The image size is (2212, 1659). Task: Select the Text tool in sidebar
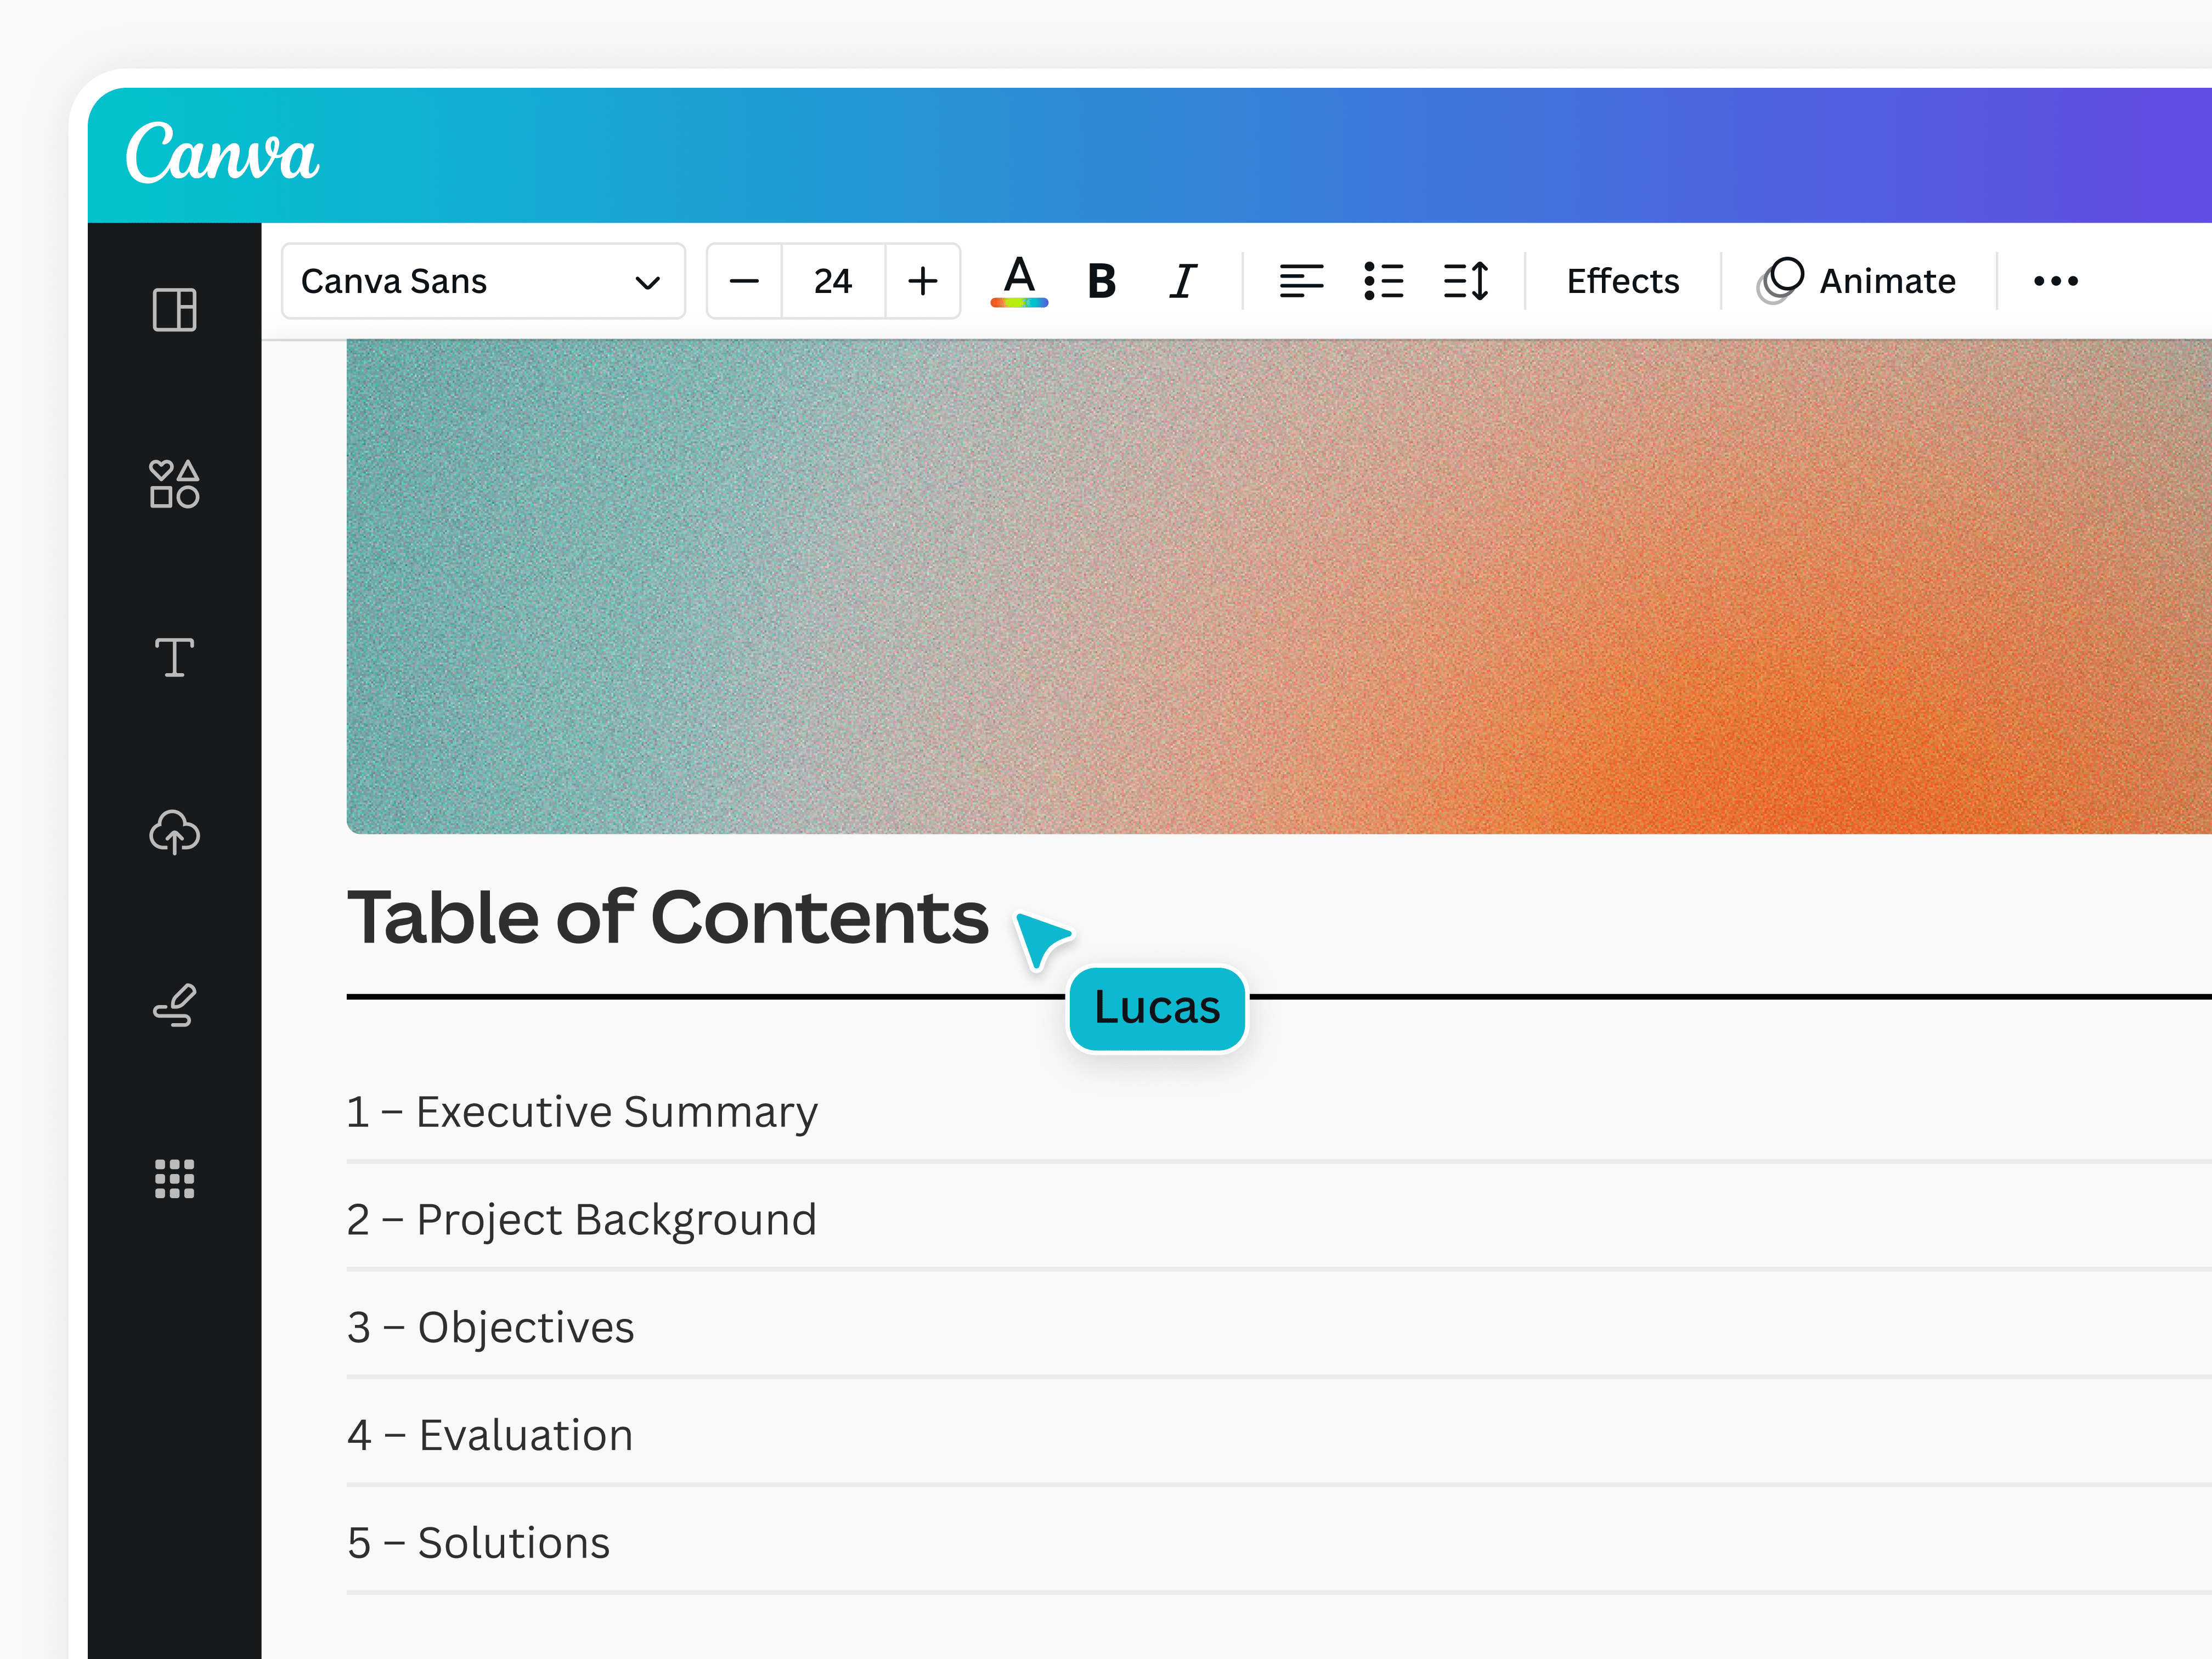[174, 658]
